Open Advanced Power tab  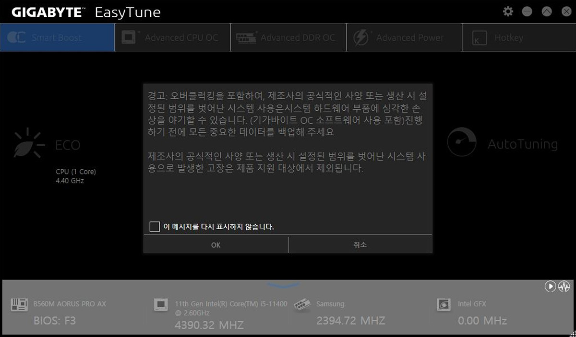click(x=404, y=37)
